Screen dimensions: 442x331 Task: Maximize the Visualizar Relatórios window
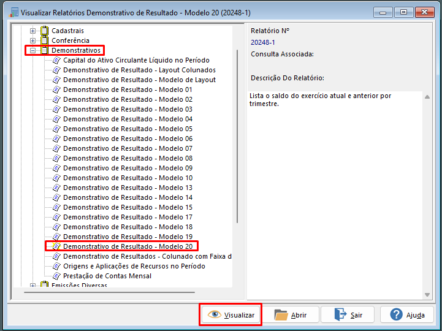click(x=403, y=12)
